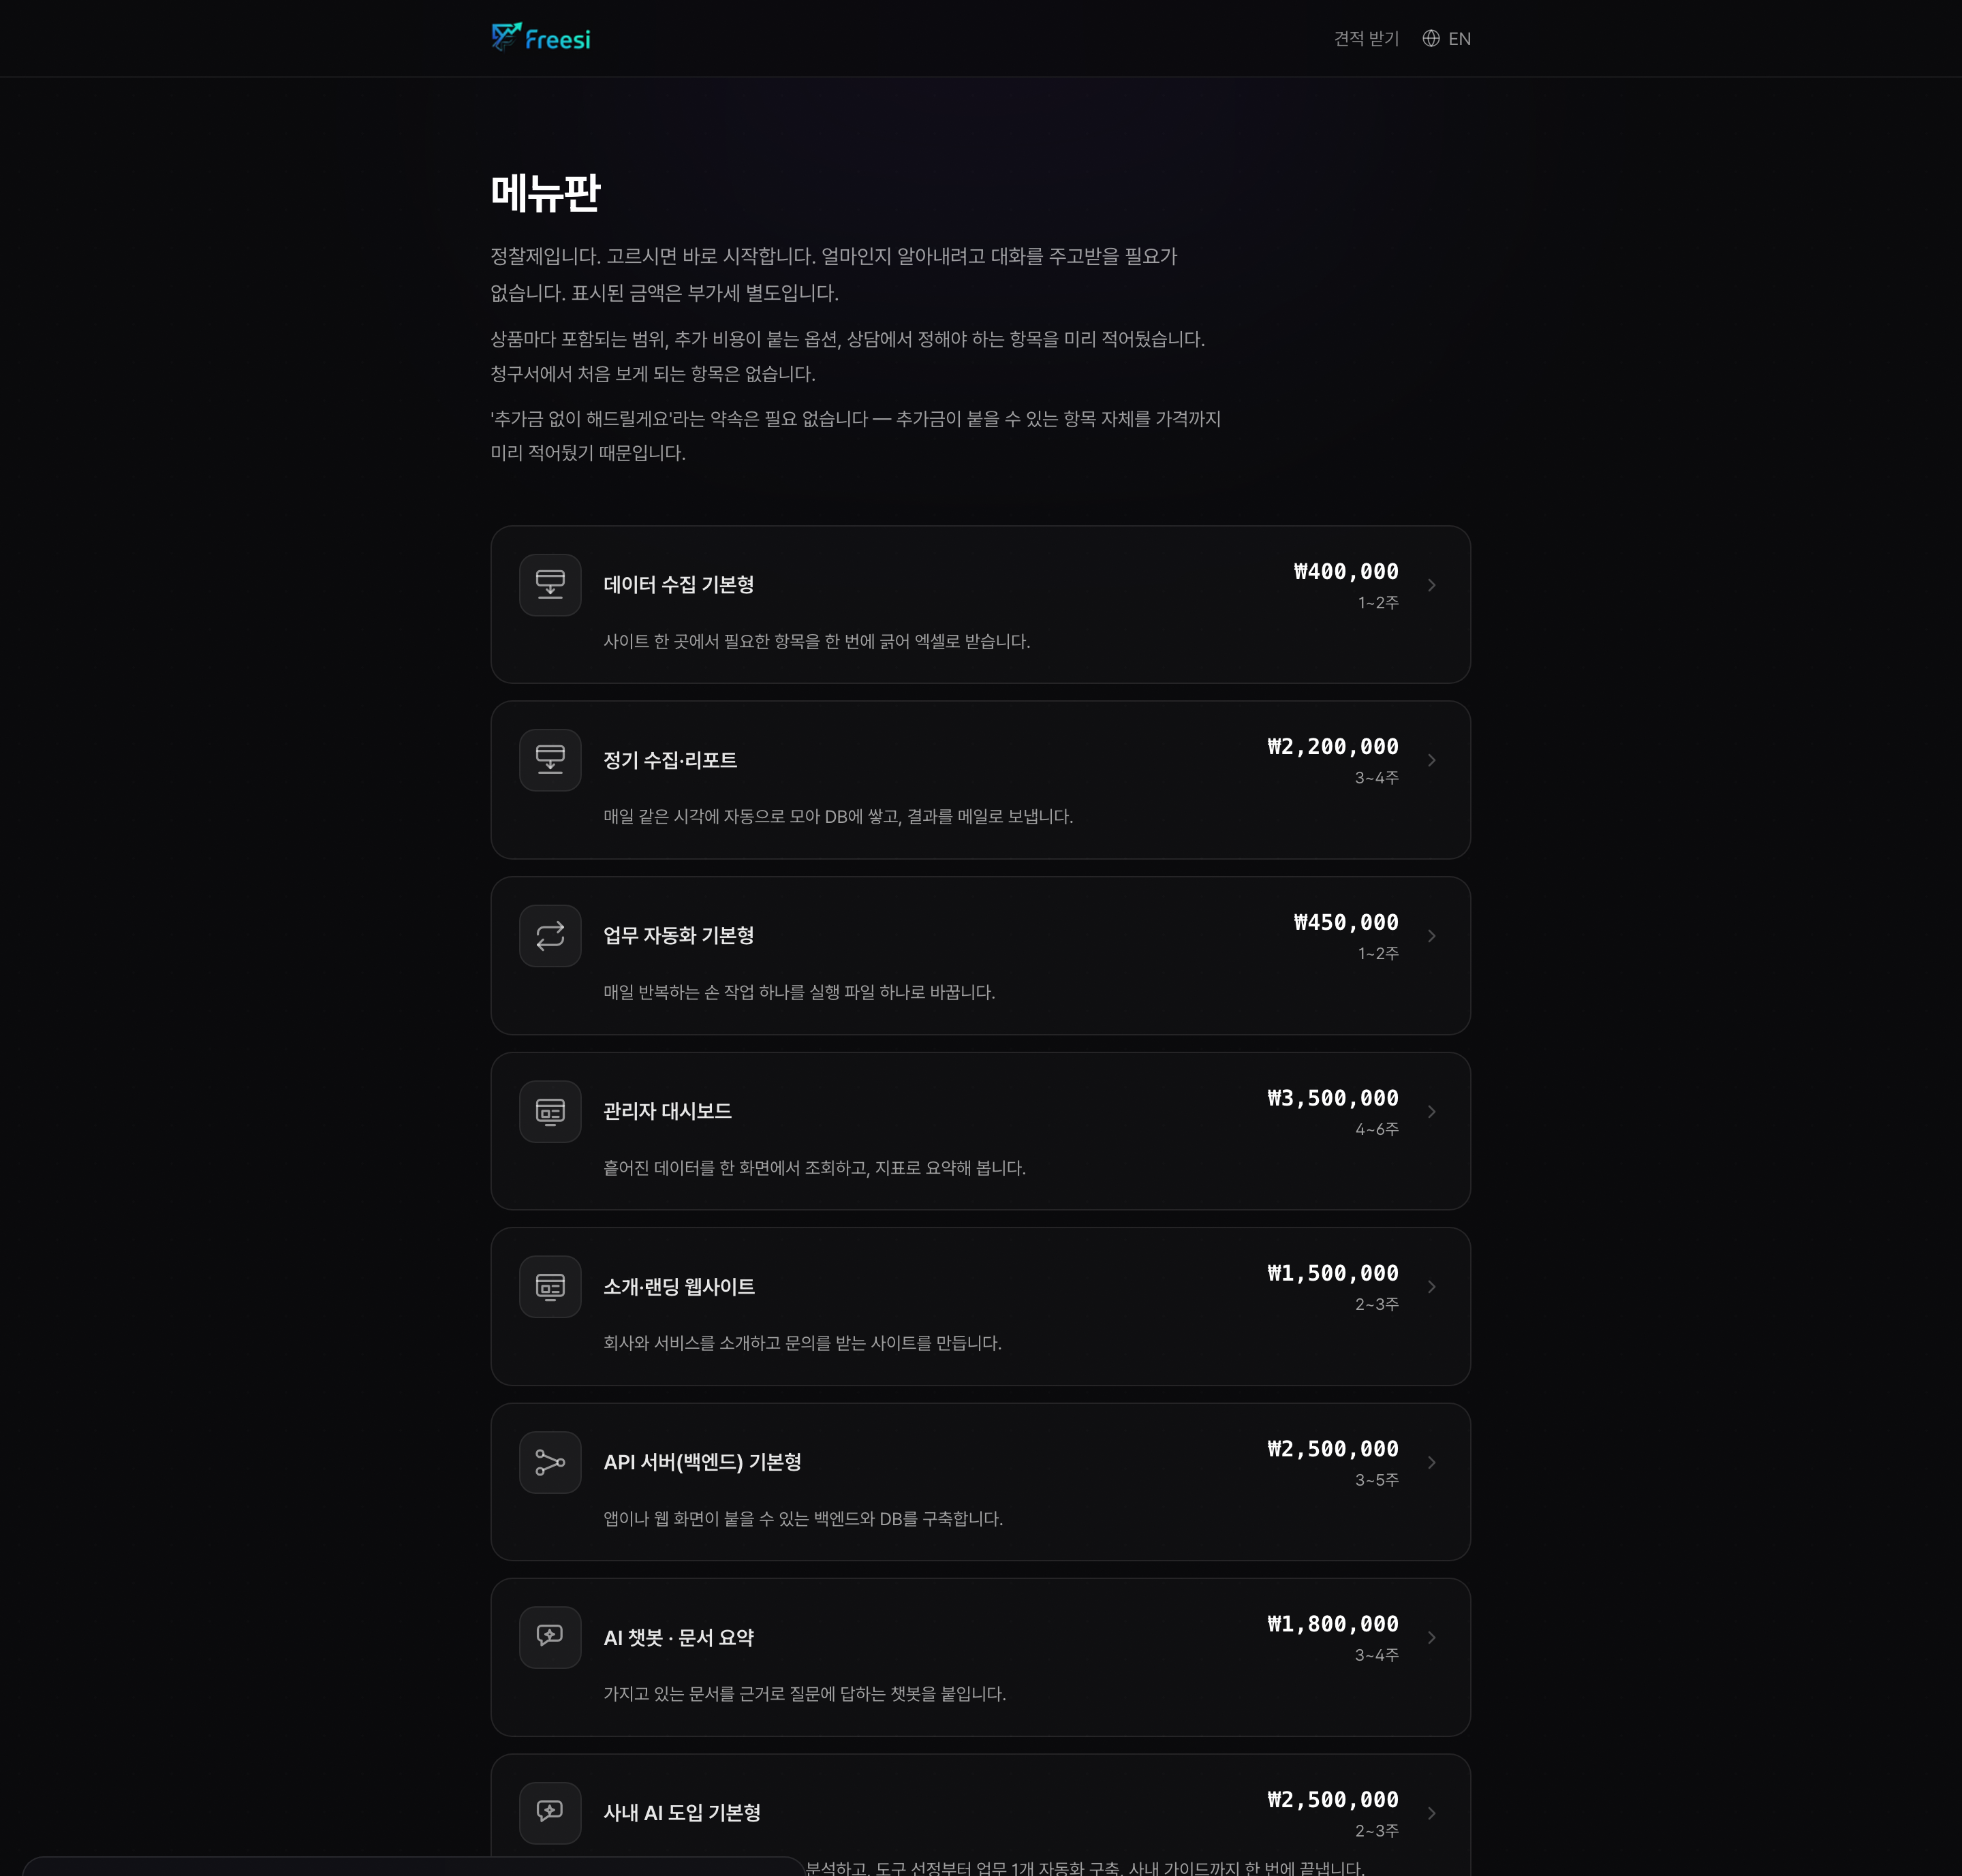The image size is (1962, 1876).
Task: Click the Freesi logo
Action: pos(541,38)
